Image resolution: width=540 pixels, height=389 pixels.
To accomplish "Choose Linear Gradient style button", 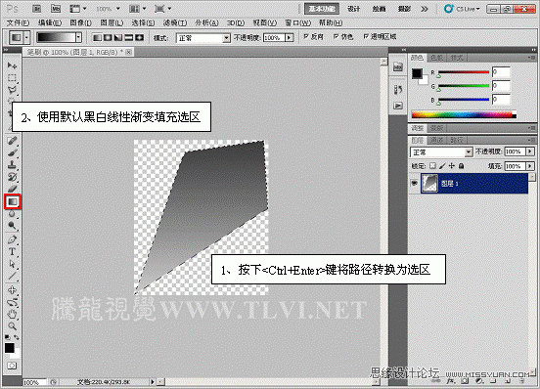I will click(x=98, y=37).
